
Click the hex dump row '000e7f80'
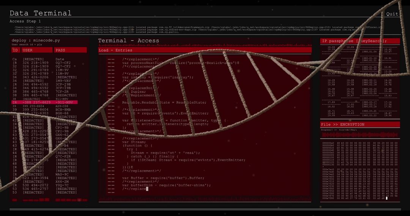click(355, 198)
